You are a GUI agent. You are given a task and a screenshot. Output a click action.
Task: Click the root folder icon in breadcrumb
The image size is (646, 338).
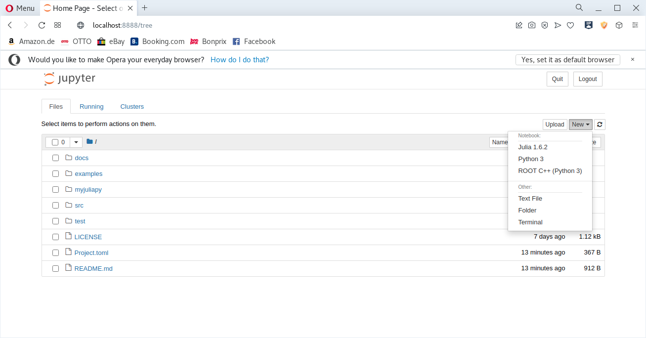89,142
